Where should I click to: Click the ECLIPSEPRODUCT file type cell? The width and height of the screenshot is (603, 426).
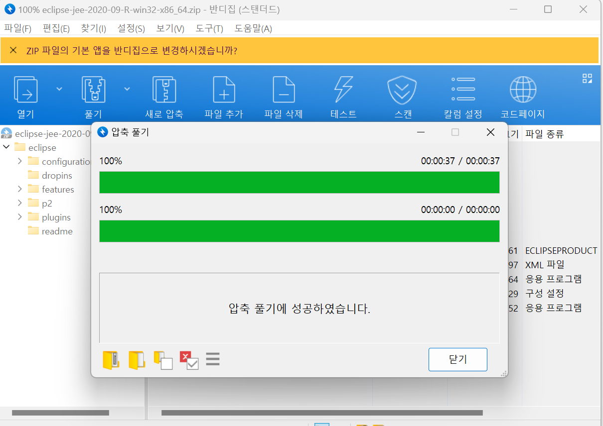coord(561,250)
